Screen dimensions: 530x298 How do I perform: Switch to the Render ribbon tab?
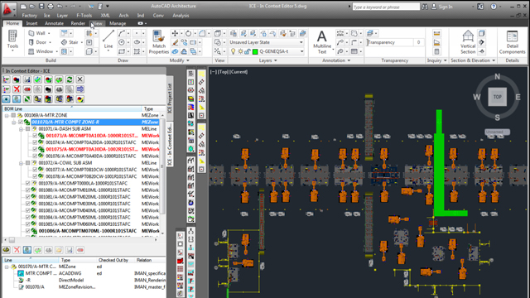tap(78, 23)
